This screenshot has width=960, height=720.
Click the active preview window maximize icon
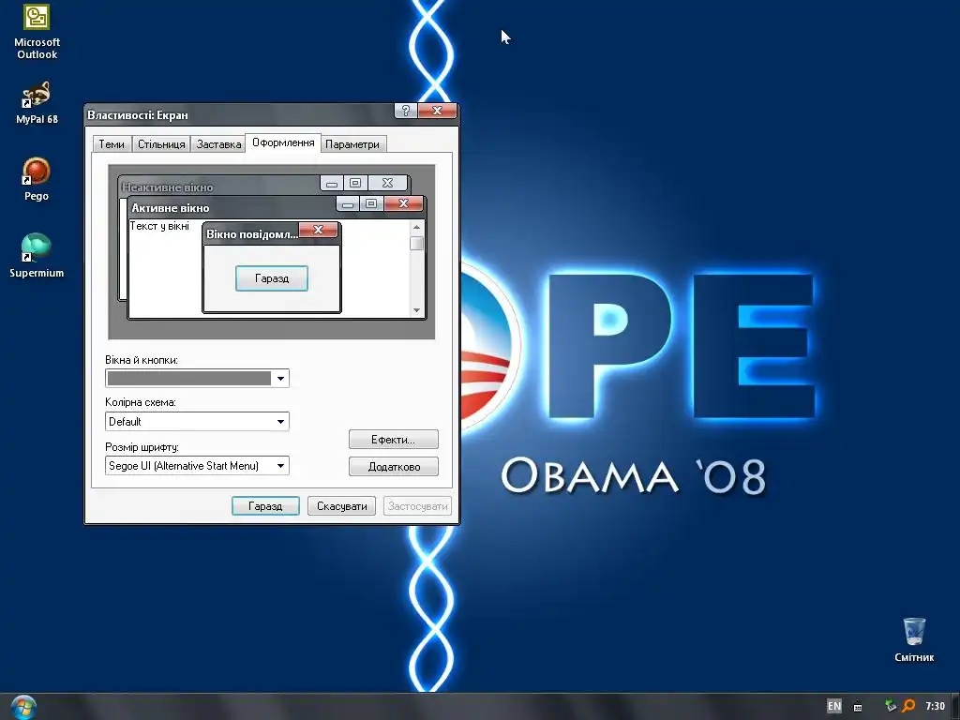point(371,203)
